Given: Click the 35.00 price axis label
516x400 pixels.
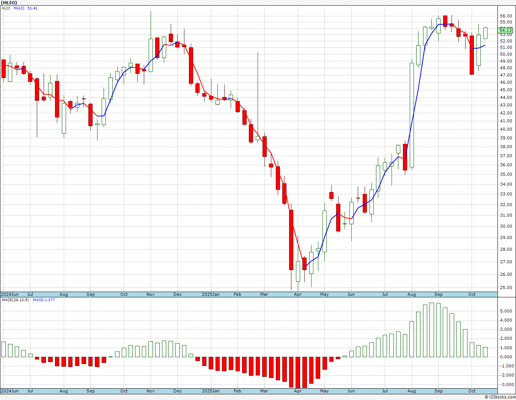Looking at the screenshot, I should (x=506, y=174).
